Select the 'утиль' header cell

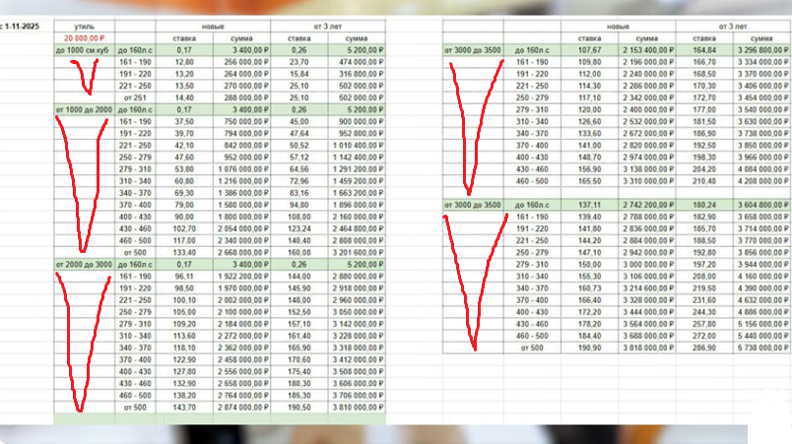85,27
